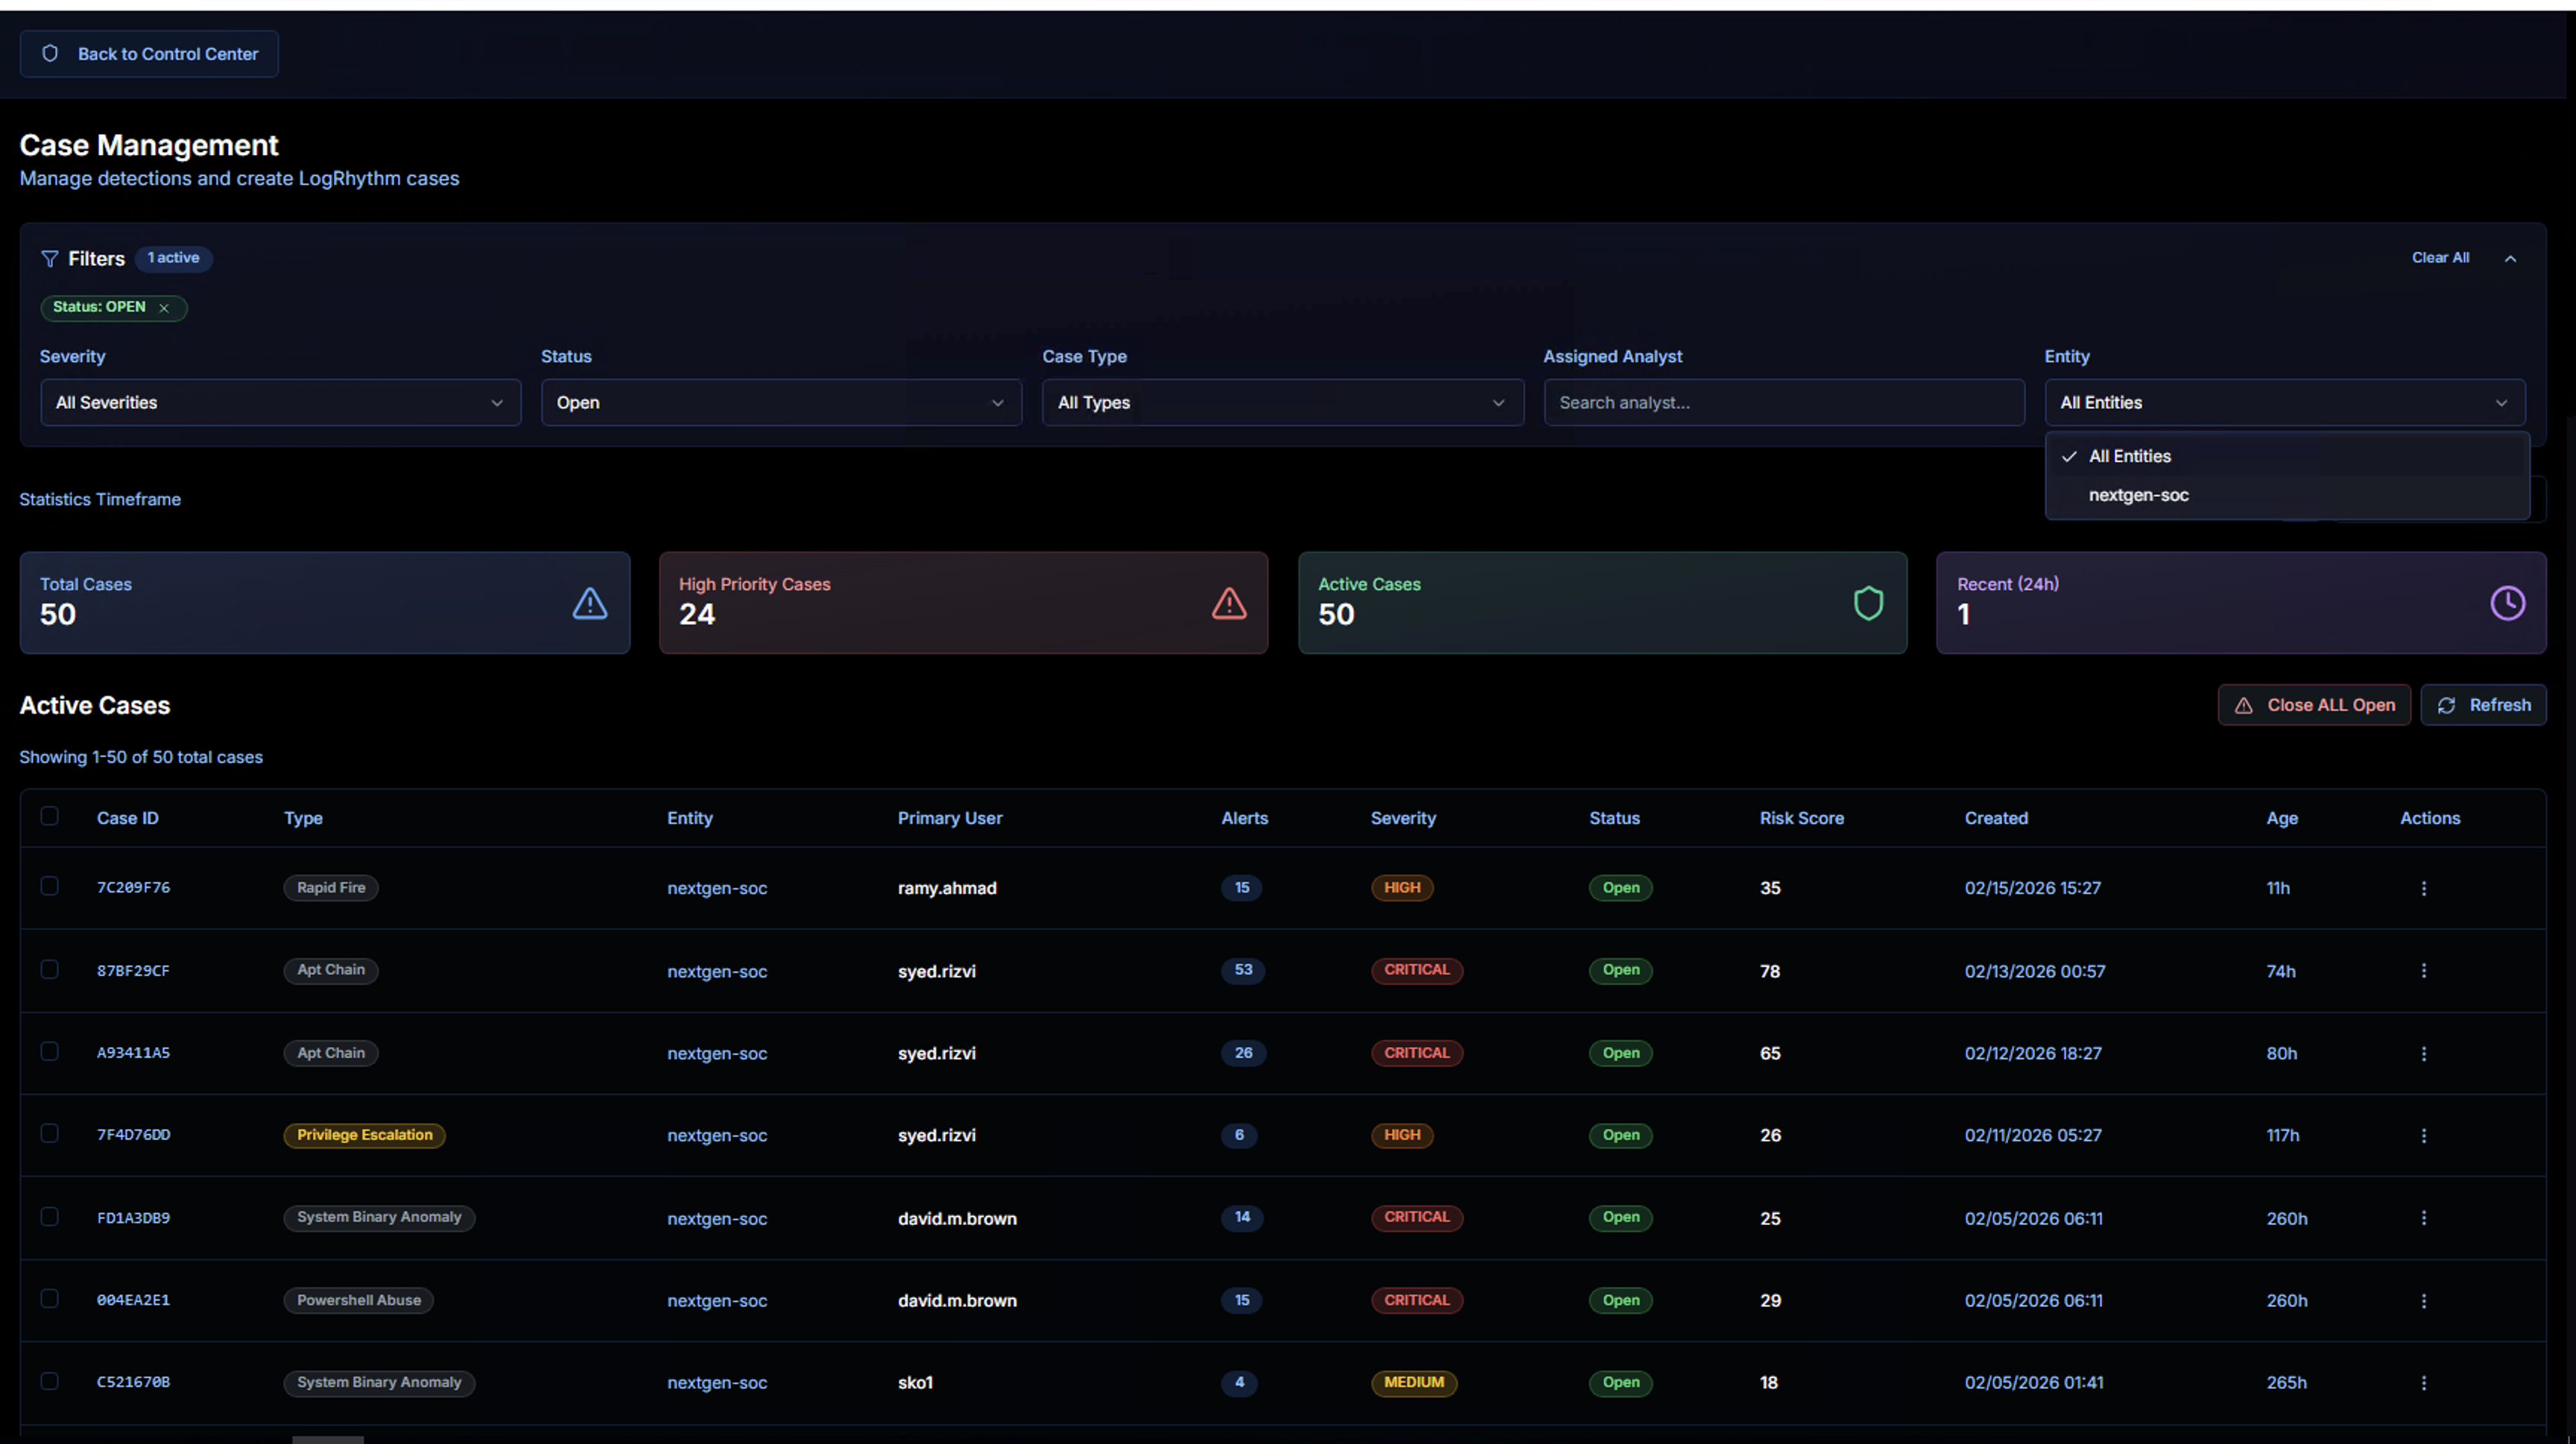2576x1444 pixels.
Task: Collapse the Filters panel chevron
Action: pos(2510,259)
